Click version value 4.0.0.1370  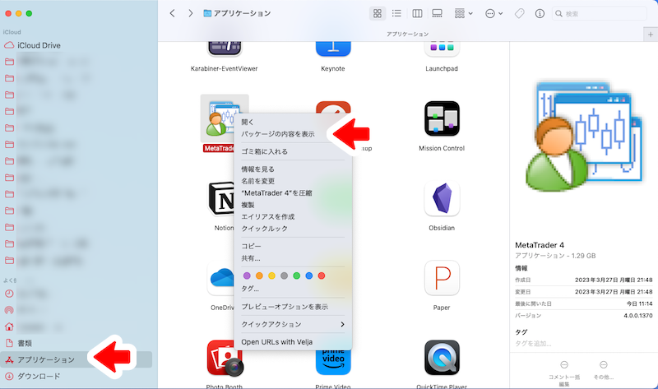click(638, 316)
